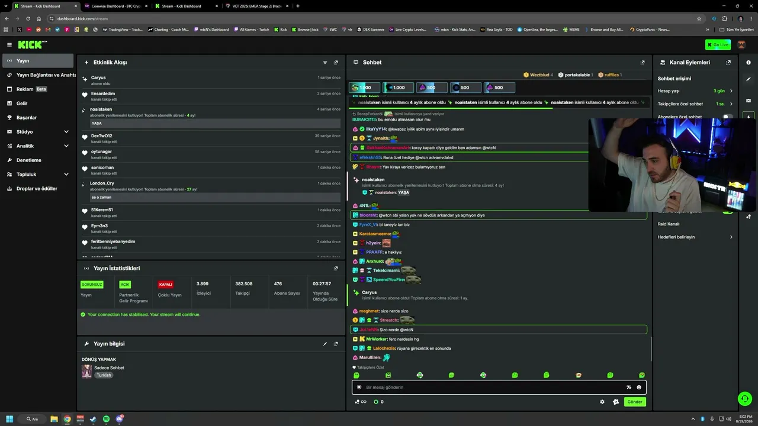Viewport: 758px width, 426px height.
Task: Toggle Abonelere özel sohbet switch
Action: point(727,117)
